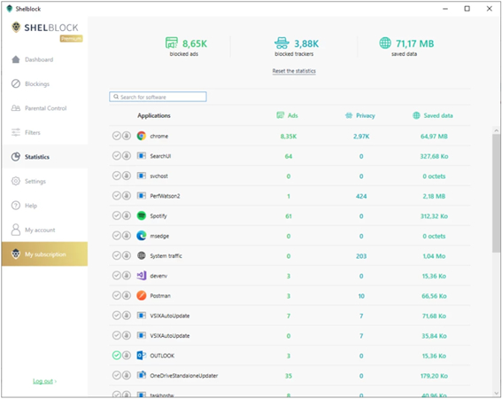502x399 pixels.
Task: Click chrome's 64,97 MB saved data value
Action: pos(434,137)
